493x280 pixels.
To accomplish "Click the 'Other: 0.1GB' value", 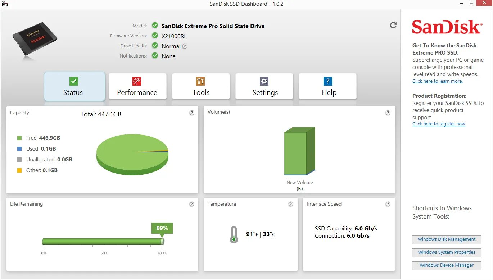I will pyautogui.click(x=42, y=170).
